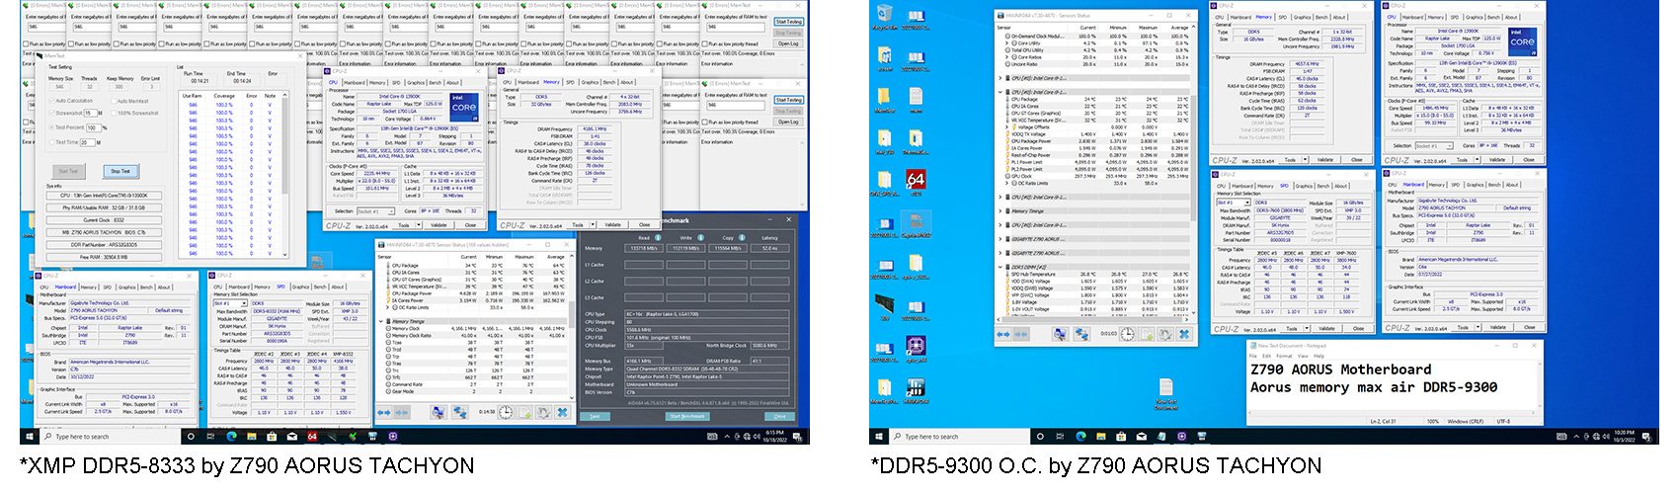Open Slot #1 dropdown in DDR5-9300 CPU-Z SPD window
The height and width of the screenshot is (494, 1679).
point(1234,203)
